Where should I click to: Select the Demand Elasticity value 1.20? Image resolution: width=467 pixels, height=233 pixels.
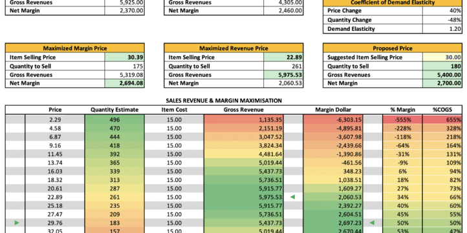pyautogui.click(x=442, y=29)
